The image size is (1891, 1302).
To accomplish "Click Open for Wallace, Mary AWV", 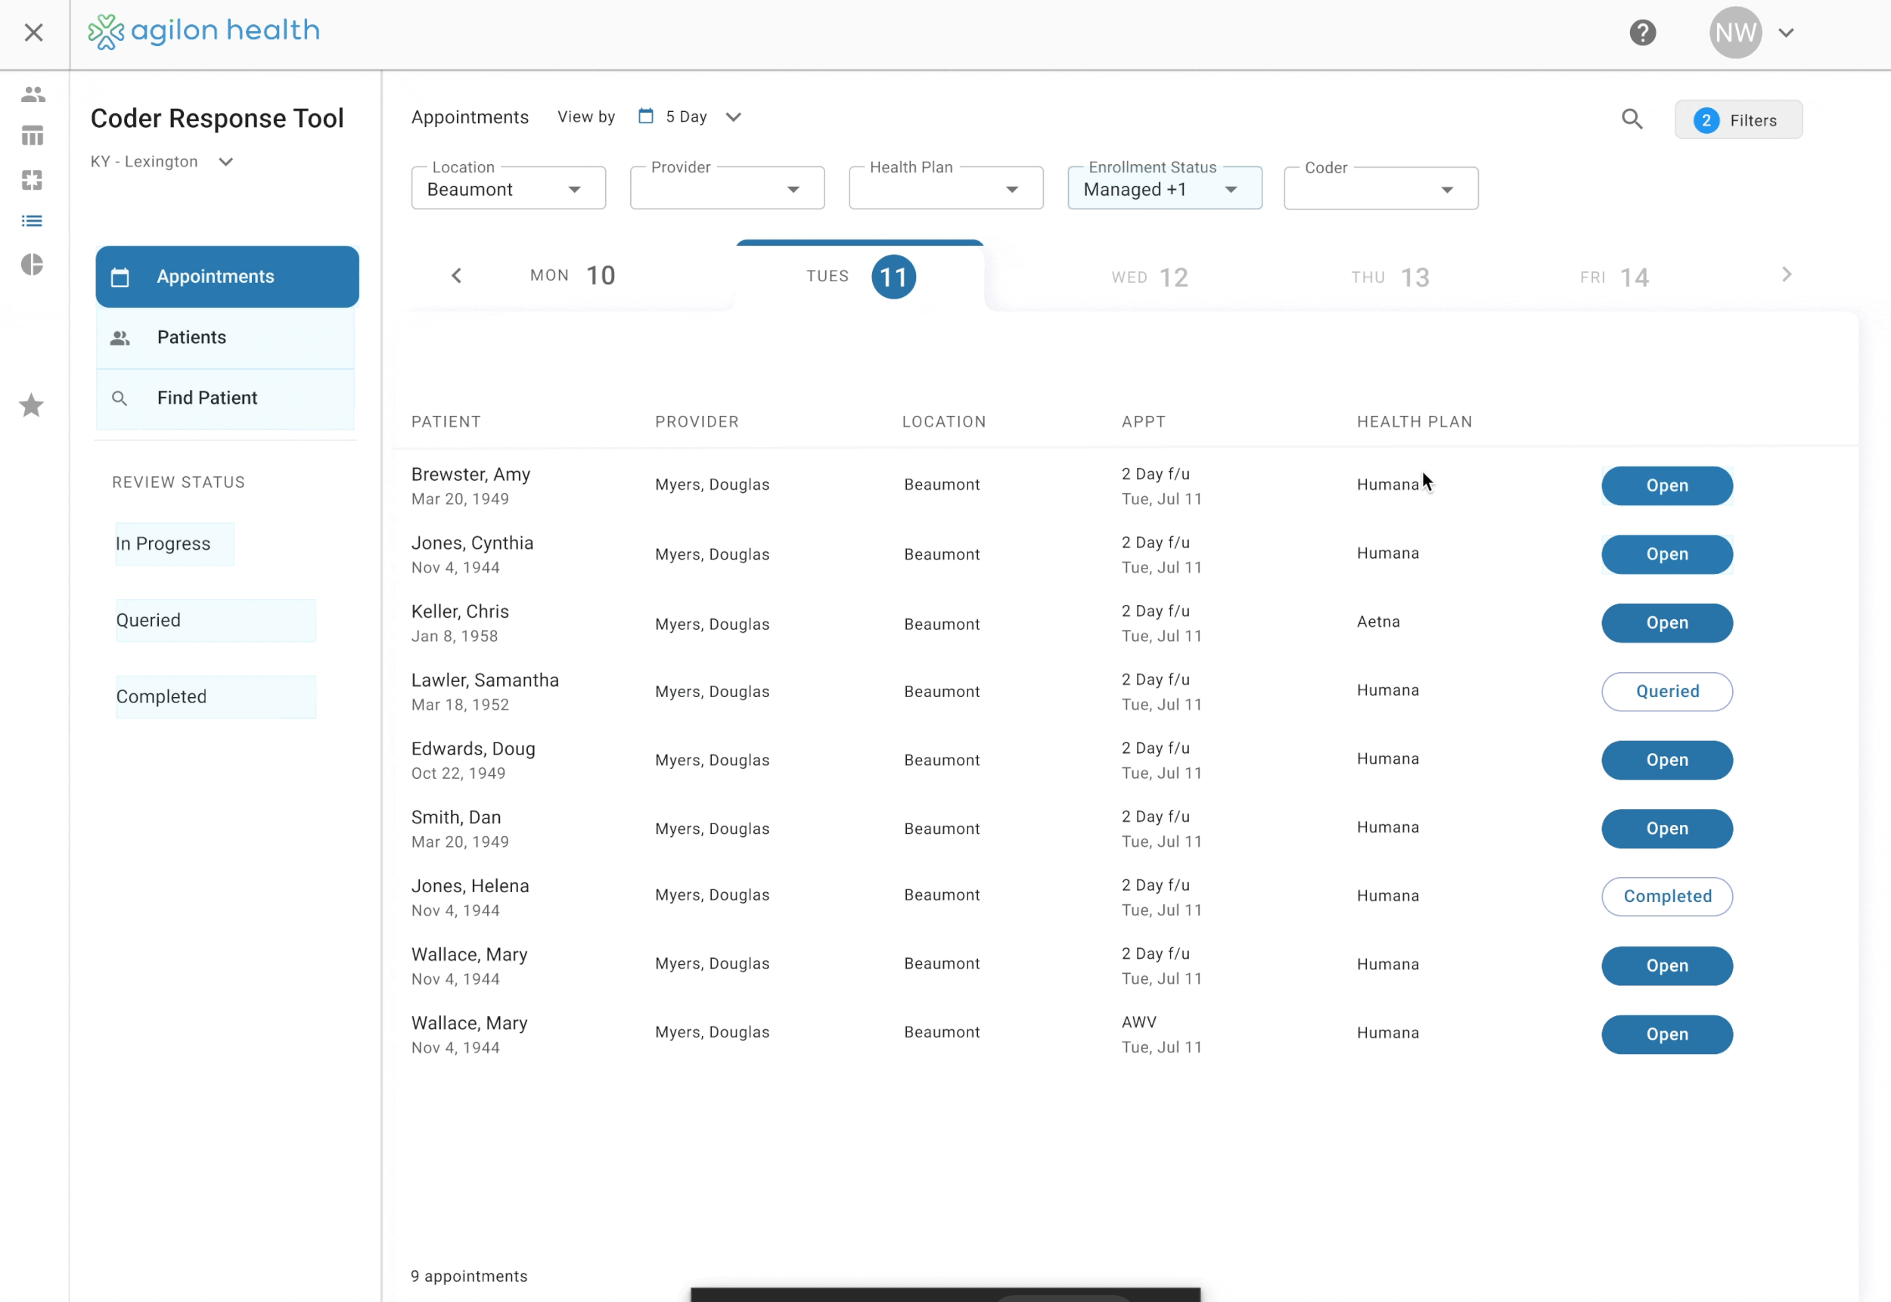I will point(1666,1034).
